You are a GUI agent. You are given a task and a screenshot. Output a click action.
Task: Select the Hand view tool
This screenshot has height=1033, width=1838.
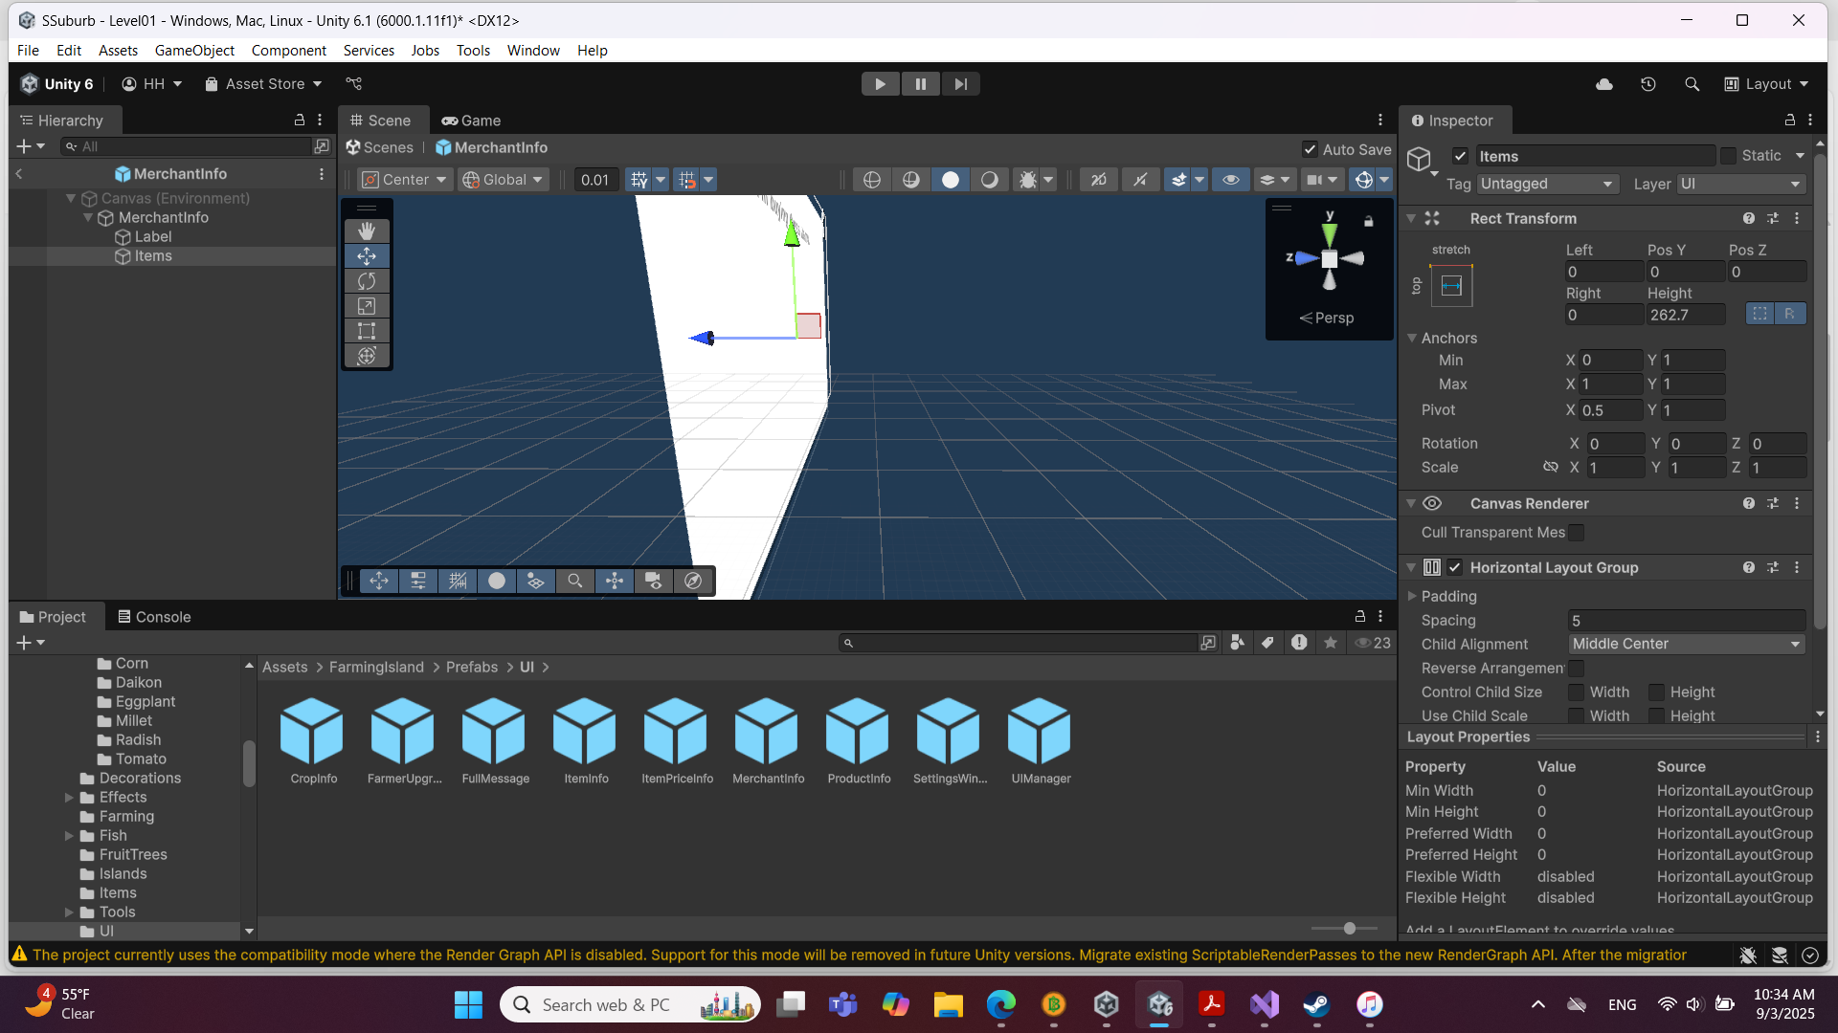tap(367, 231)
